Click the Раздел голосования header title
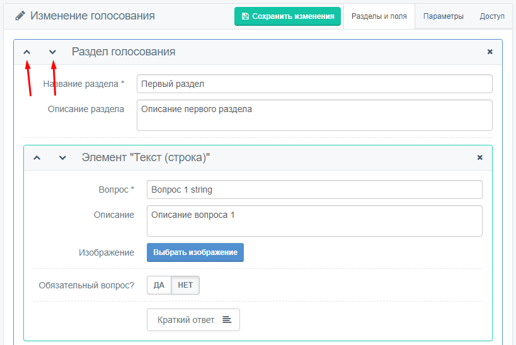 pos(123,52)
